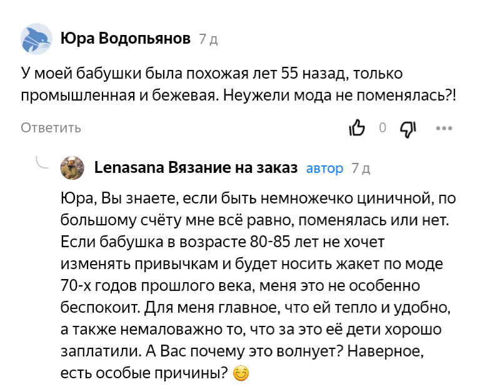Click the reply thread connector line

point(39,164)
